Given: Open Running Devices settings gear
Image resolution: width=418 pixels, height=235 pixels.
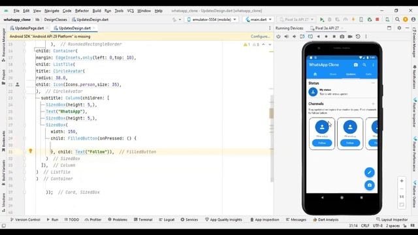Looking at the screenshot, I should coord(399,28).
